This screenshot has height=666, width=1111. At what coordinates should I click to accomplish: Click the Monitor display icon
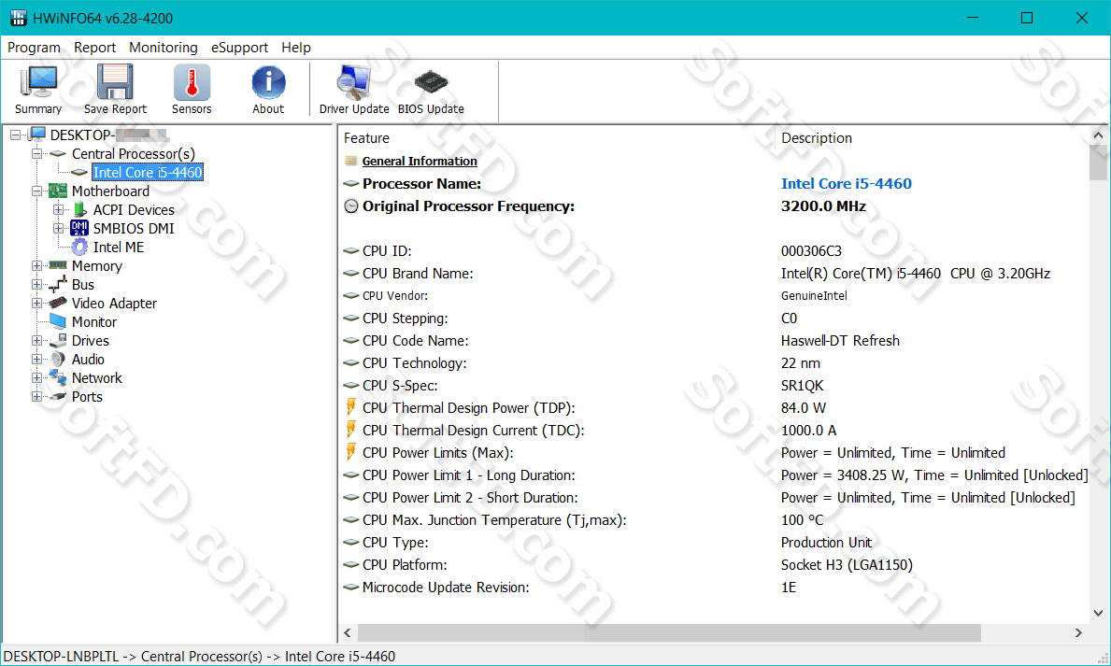pyautogui.click(x=58, y=321)
